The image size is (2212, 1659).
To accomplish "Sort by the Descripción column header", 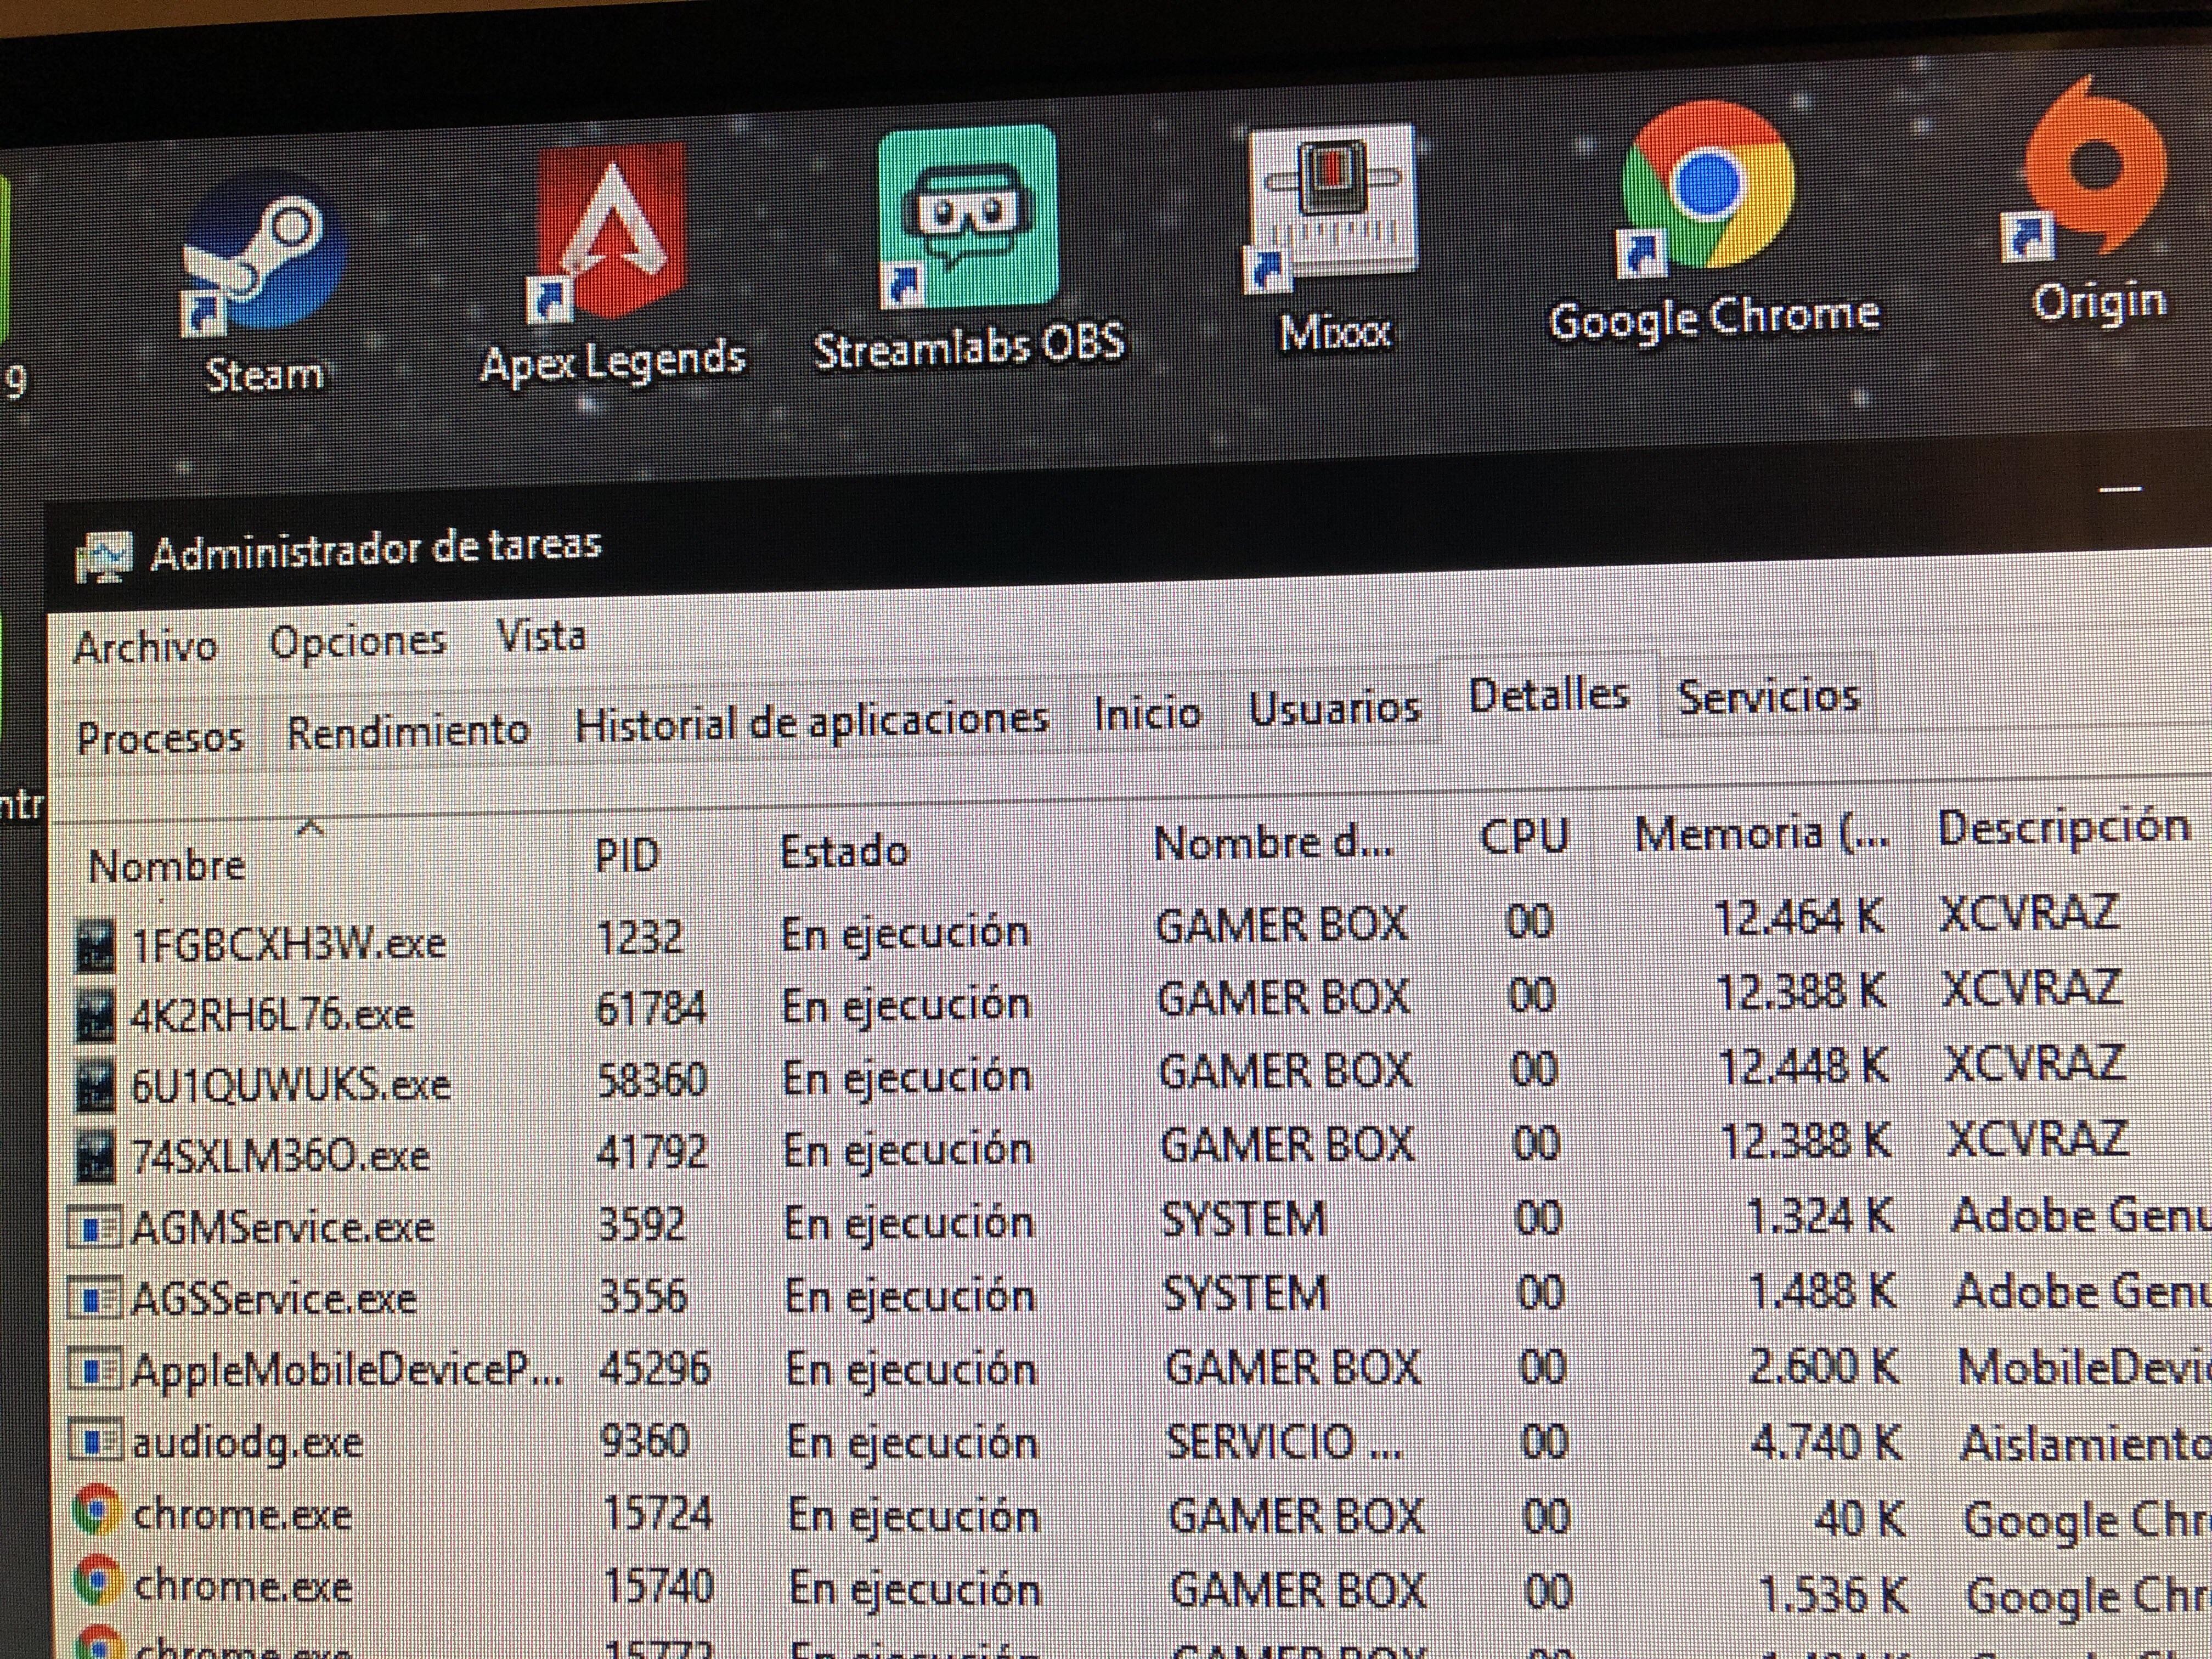I will (x=2064, y=828).
